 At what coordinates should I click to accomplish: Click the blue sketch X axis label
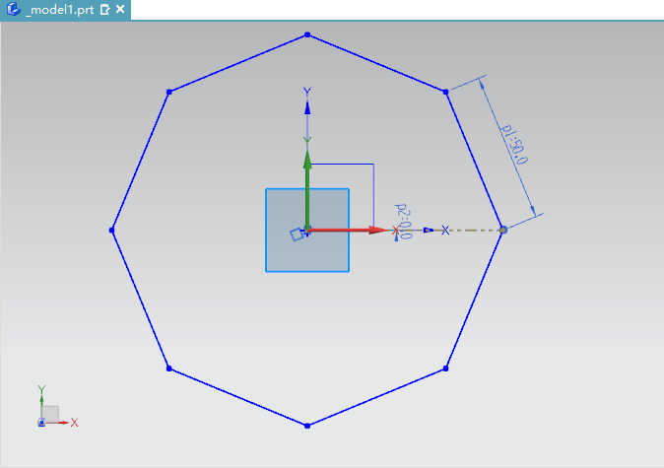point(445,230)
